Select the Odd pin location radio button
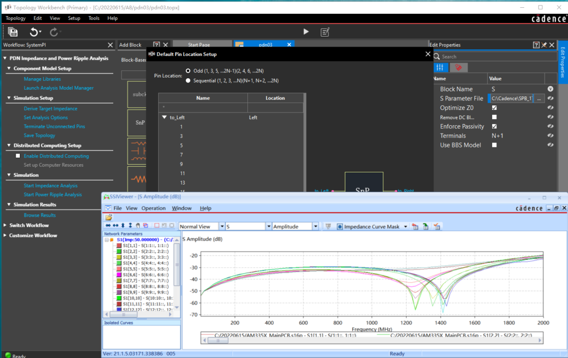Image resolution: width=568 pixels, height=358 pixels. click(x=189, y=71)
